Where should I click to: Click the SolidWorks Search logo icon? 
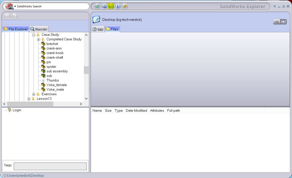point(9,6)
